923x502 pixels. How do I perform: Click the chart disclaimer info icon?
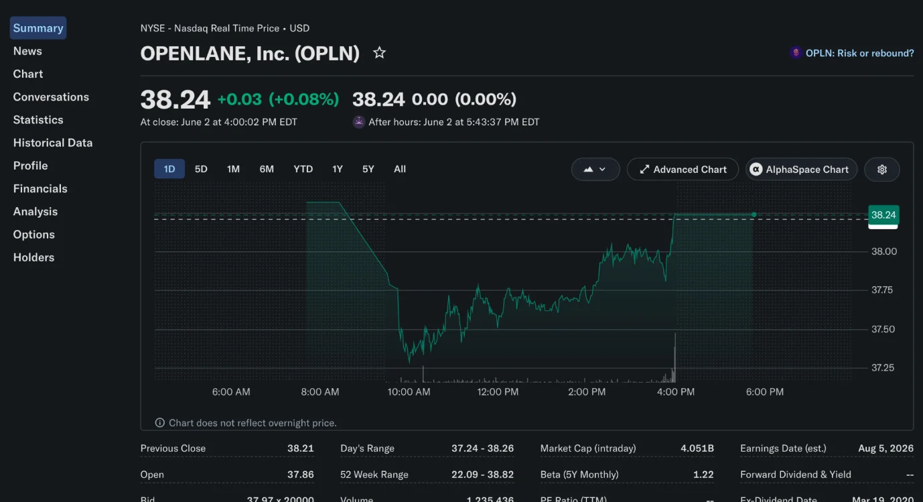pos(159,423)
